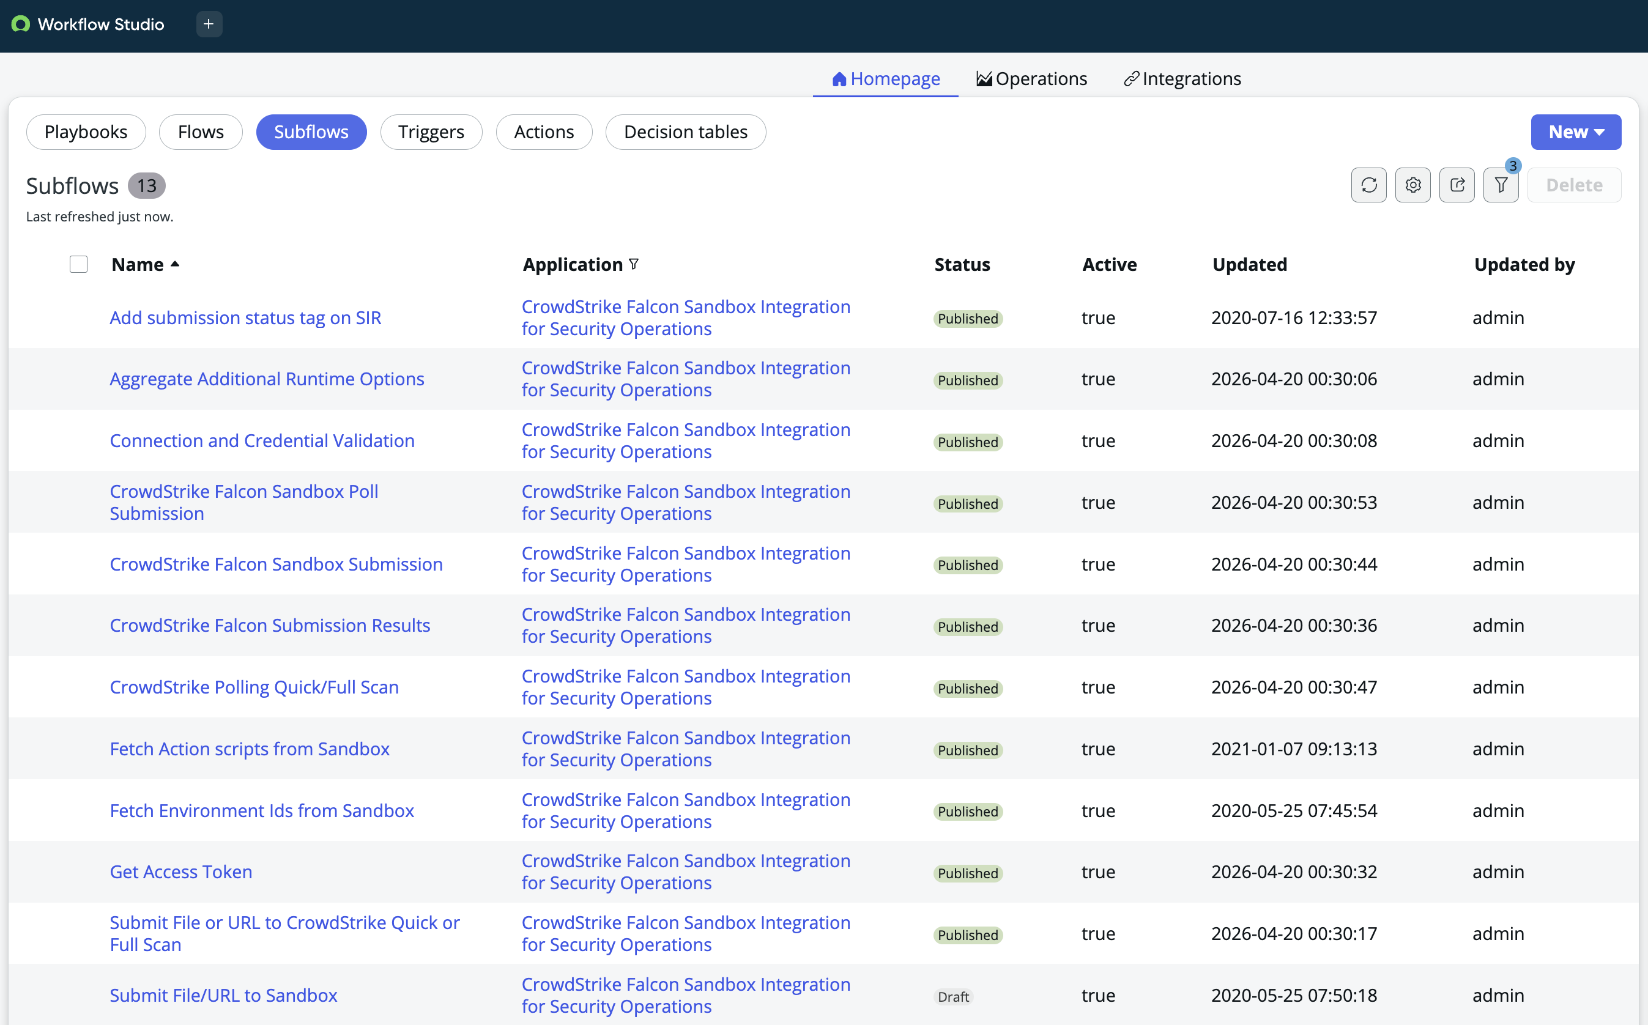Open Connection and Credential Validation subflow
The image size is (1648, 1025).
(262, 441)
